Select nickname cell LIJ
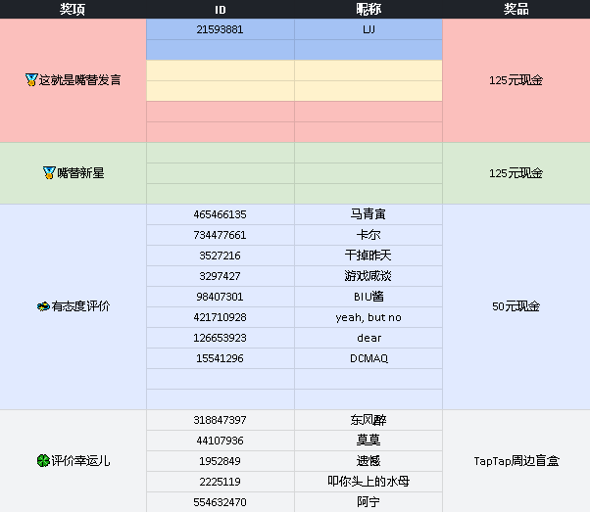The image size is (590, 512). pyautogui.click(x=369, y=29)
